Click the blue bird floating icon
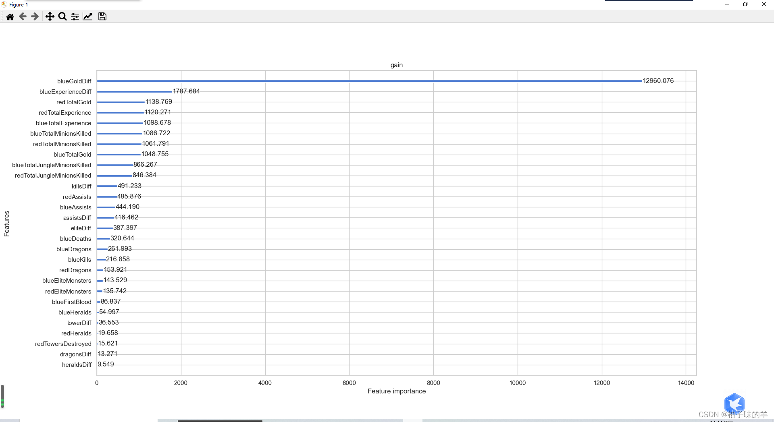This screenshot has width=774, height=422. [734, 403]
